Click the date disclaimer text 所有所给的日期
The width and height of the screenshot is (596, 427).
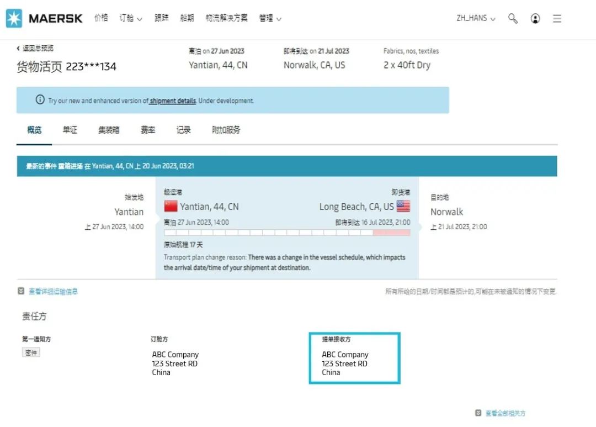click(471, 292)
